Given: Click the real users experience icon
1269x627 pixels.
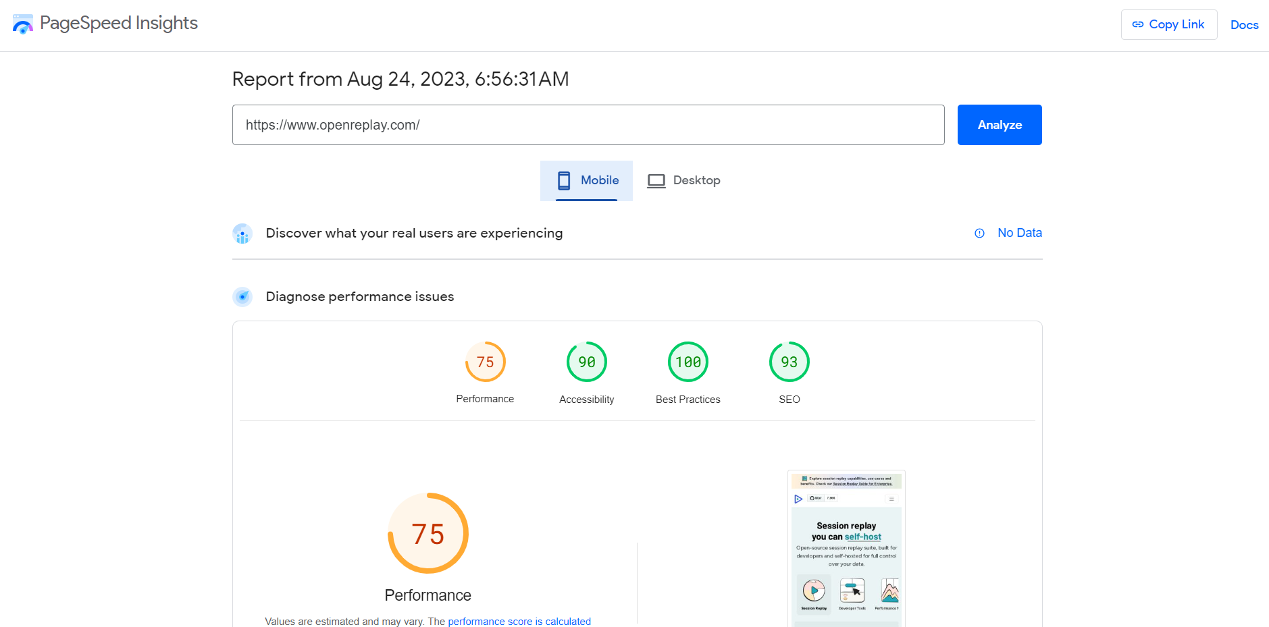Looking at the screenshot, I should (x=242, y=234).
